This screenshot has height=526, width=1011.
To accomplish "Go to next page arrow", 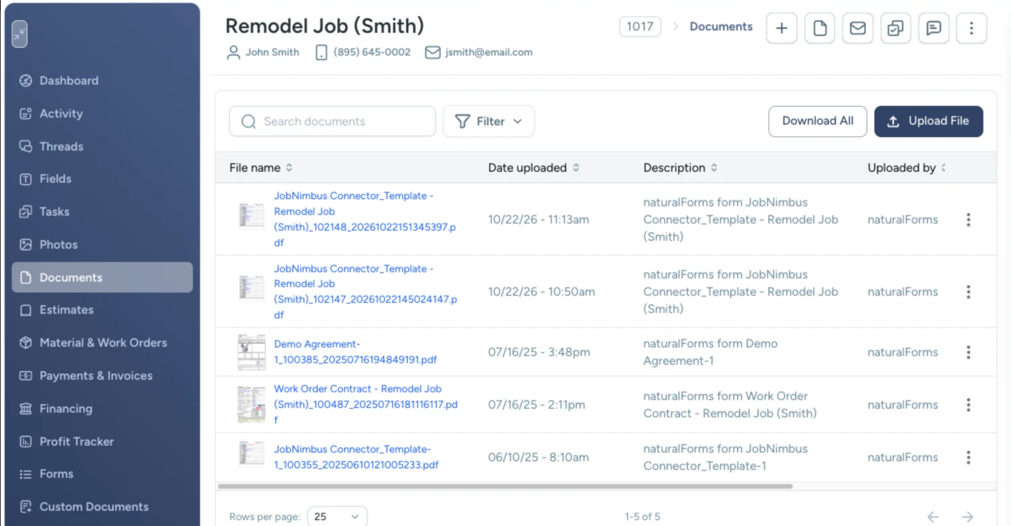I will pyautogui.click(x=968, y=517).
